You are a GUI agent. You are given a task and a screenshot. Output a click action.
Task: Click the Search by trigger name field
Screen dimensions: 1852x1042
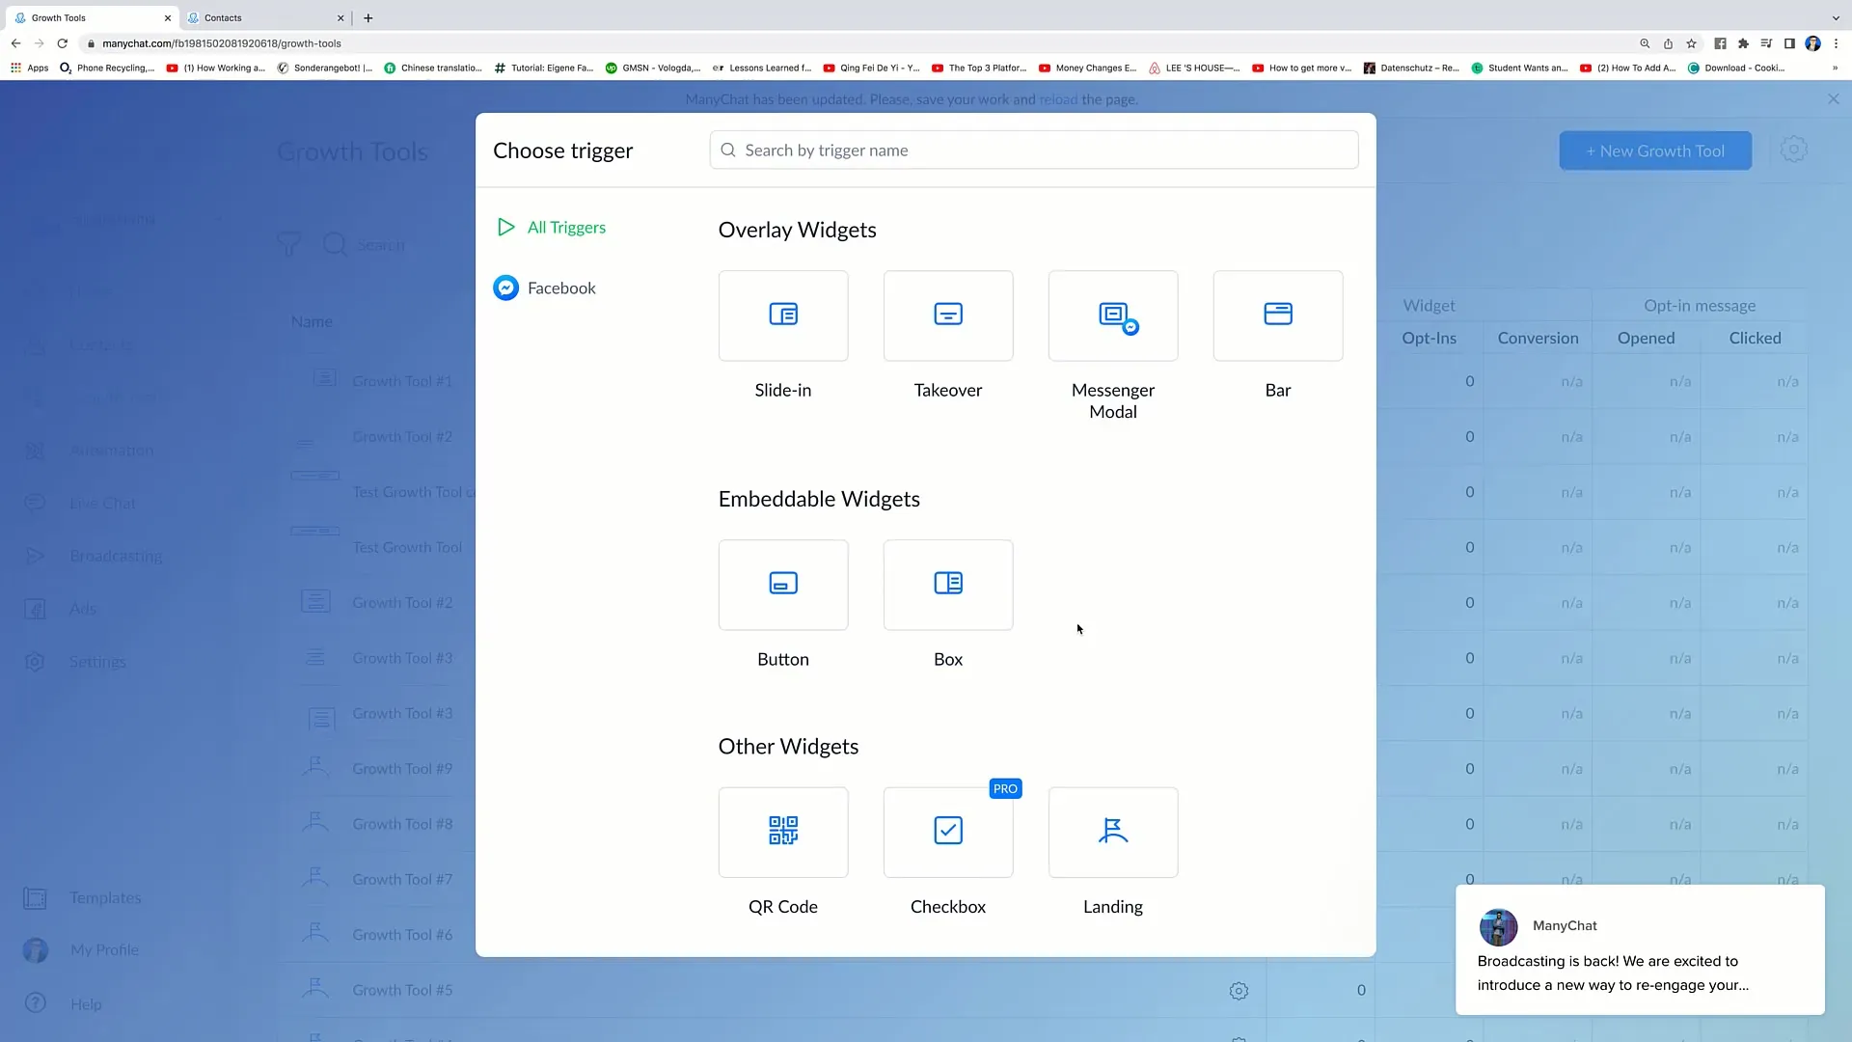pyautogui.click(x=1034, y=151)
